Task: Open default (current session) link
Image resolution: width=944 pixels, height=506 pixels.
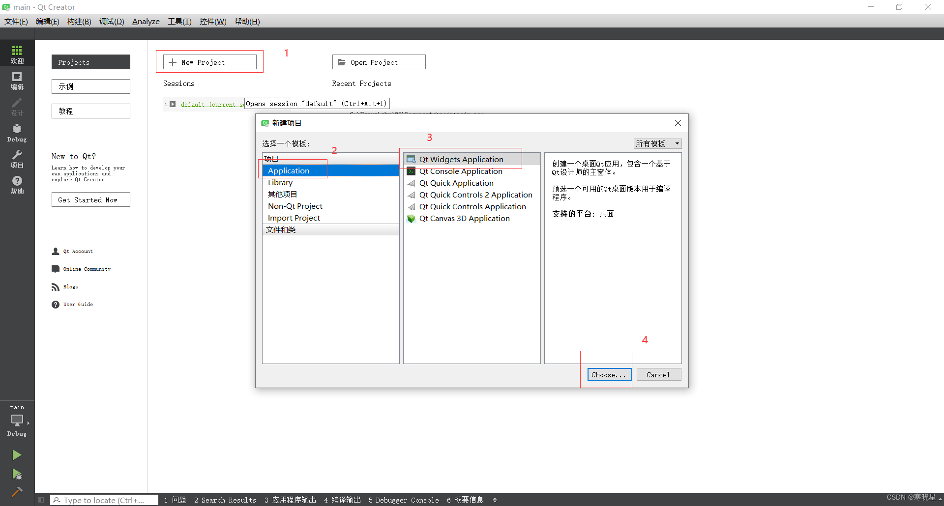Action: pyautogui.click(x=212, y=104)
